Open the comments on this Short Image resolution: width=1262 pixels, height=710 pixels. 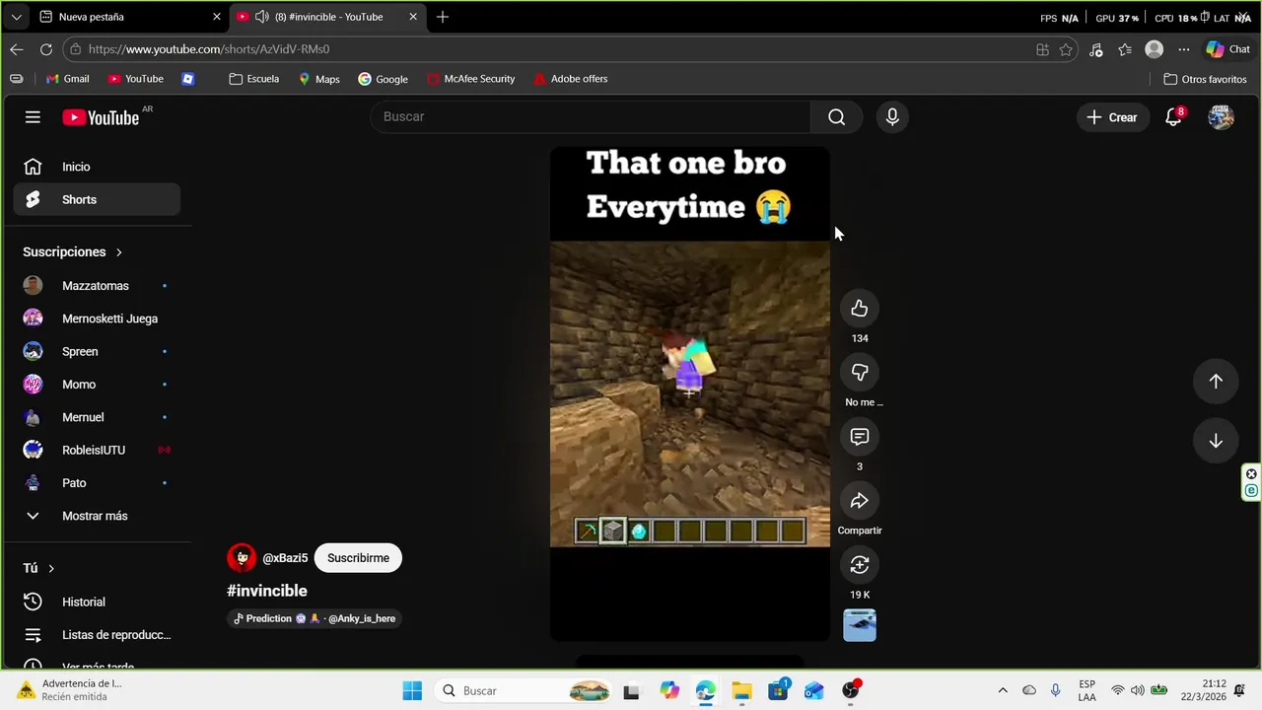(860, 437)
